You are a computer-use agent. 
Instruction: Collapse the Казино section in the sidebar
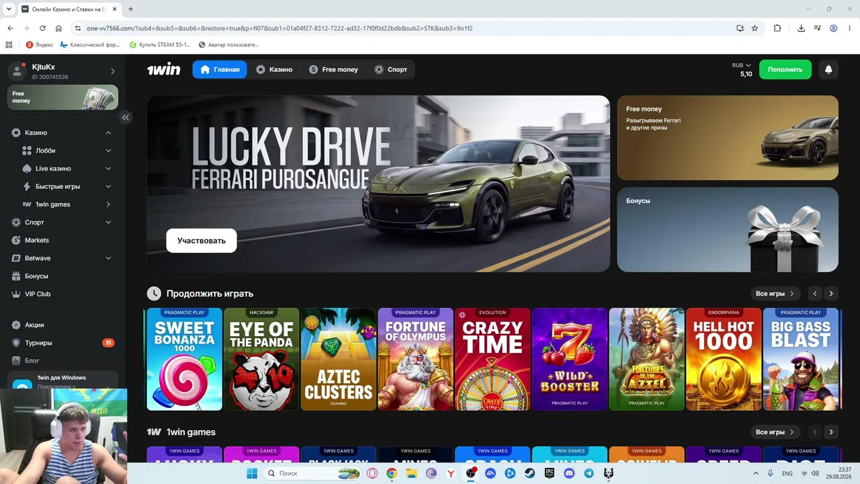(x=108, y=132)
